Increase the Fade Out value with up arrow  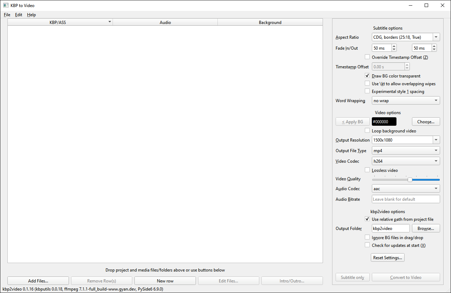point(434,46)
